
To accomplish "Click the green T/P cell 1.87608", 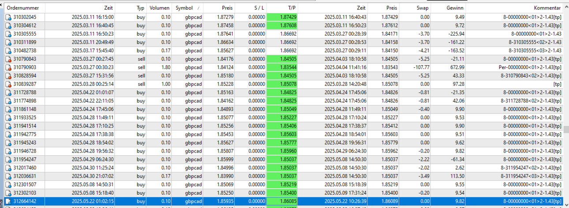I will 282,26.
